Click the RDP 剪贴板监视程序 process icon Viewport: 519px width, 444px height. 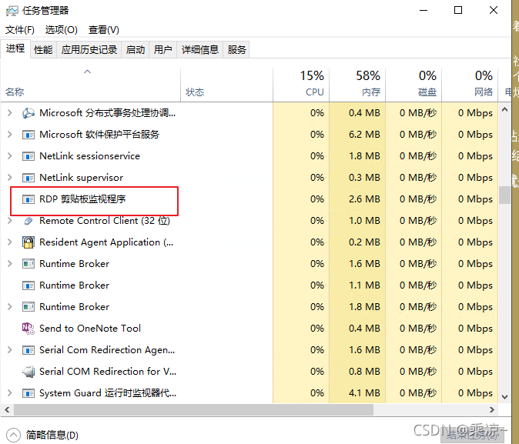[x=28, y=199]
